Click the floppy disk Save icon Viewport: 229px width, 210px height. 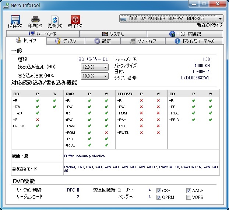click(x=15, y=20)
